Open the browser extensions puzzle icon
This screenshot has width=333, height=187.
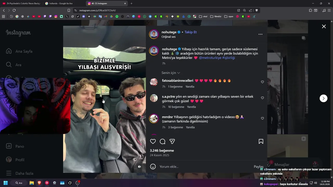tap(310, 10)
